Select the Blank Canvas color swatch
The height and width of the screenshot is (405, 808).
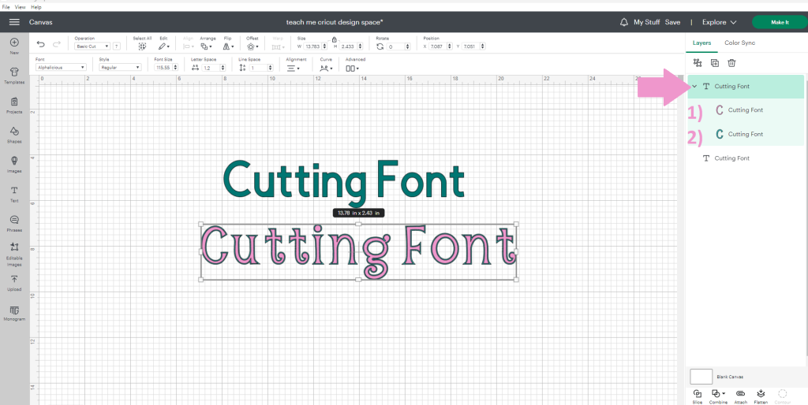701,376
